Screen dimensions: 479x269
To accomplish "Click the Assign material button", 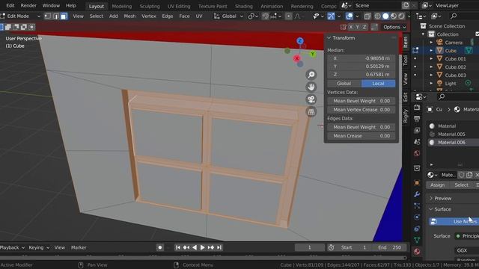I will [437, 185].
